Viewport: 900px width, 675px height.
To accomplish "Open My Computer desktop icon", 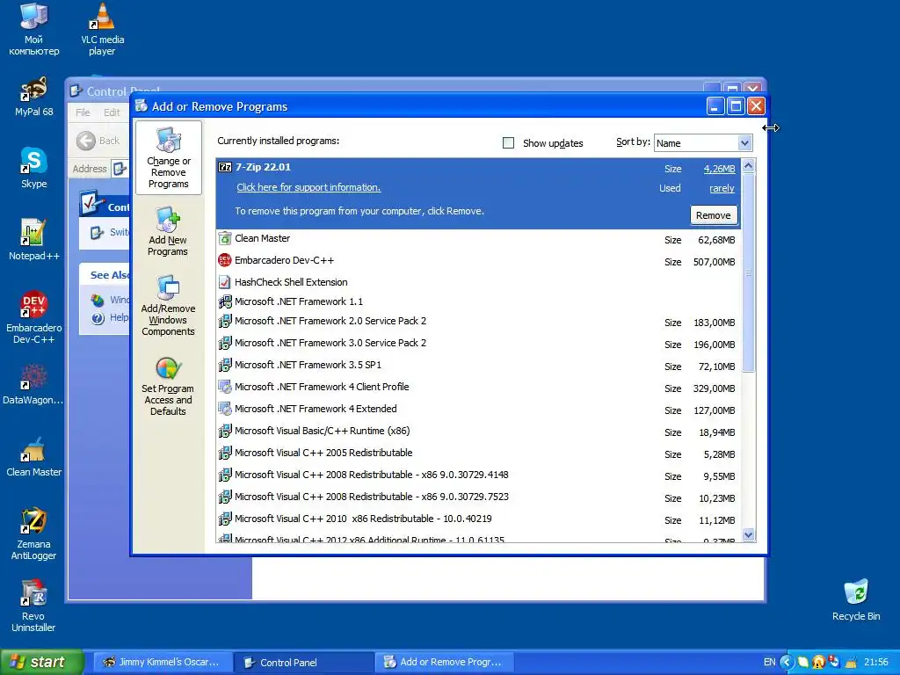I will [x=34, y=16].
